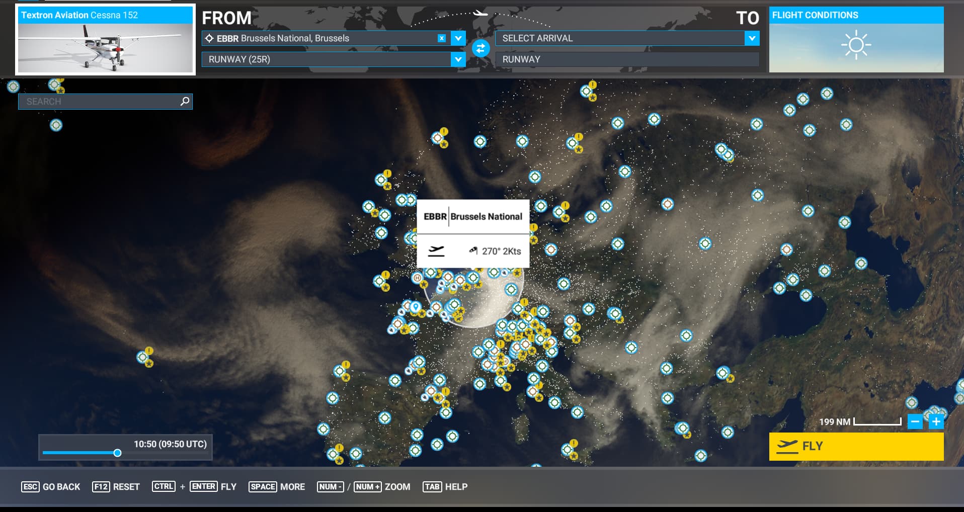The width and height of the screenshot is (964, 512).
Task: Click the search magnifier icon
Action: click(x=185, y=102)
